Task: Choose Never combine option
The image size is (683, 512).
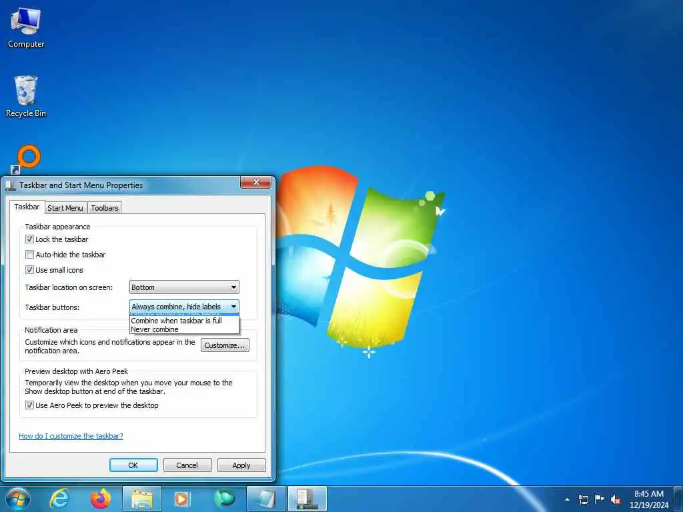Action: (184, 329)
